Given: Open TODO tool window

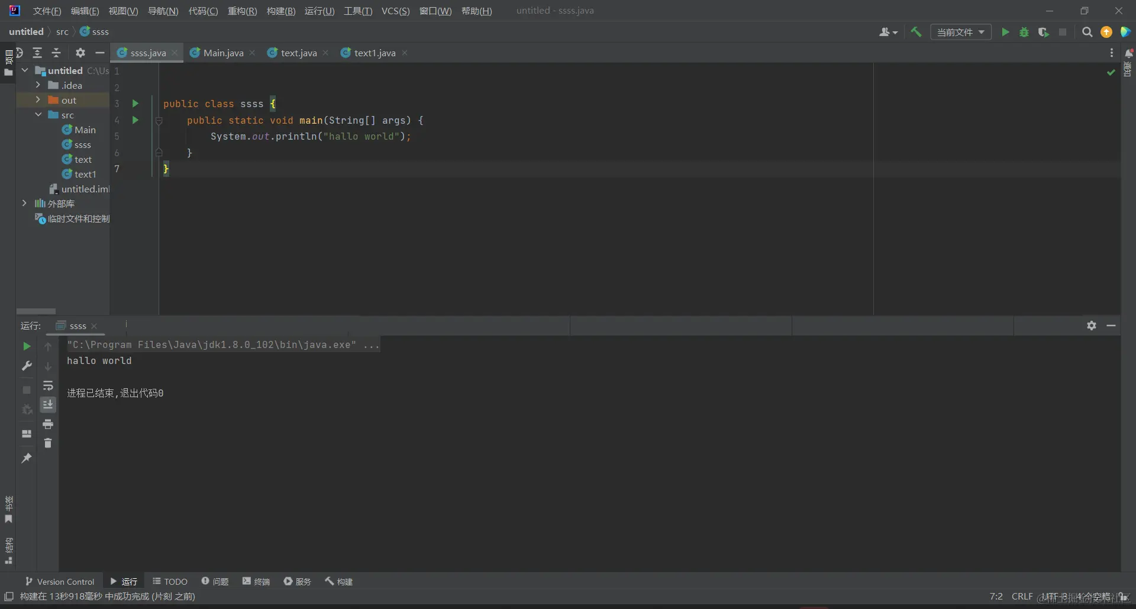Looking at the screenshot, I should pyautogui.click(x=170, y=581).
